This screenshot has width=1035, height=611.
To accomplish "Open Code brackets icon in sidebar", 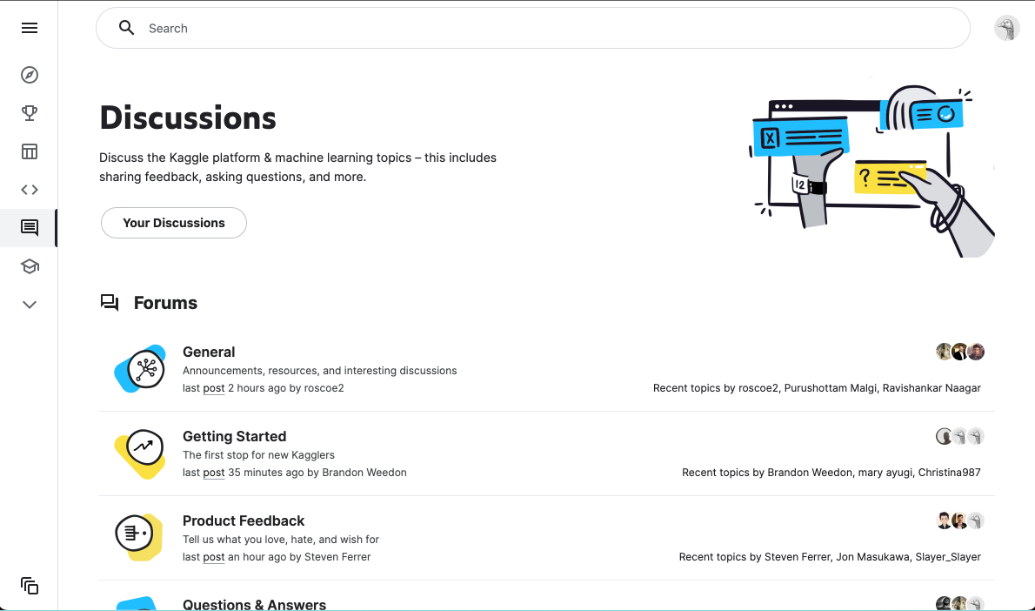I will click(29, 190).
